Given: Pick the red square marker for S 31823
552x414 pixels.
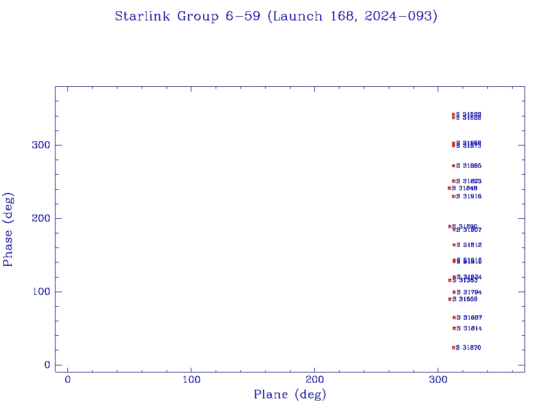Looking at the screenshot, I should 454,181.
